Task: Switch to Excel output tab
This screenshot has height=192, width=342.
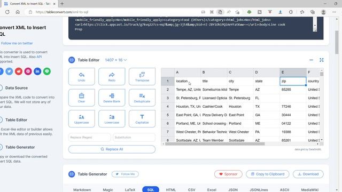Action: 212,190
